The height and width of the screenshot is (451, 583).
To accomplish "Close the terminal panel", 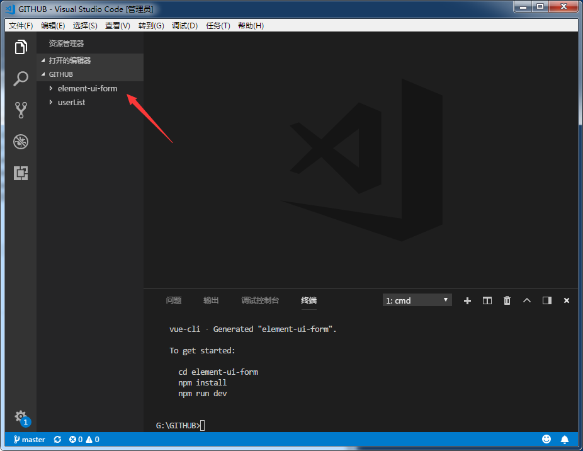I will [x=566, y=300].
